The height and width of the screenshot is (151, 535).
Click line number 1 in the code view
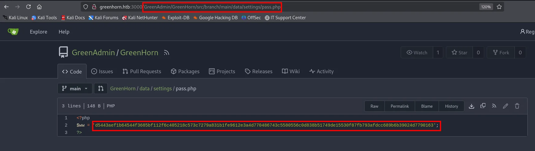tap(66, 118)
